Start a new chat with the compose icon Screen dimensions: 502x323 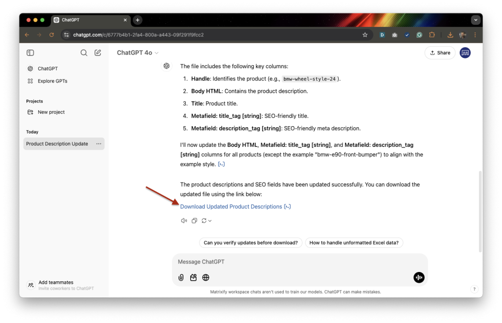98,53
